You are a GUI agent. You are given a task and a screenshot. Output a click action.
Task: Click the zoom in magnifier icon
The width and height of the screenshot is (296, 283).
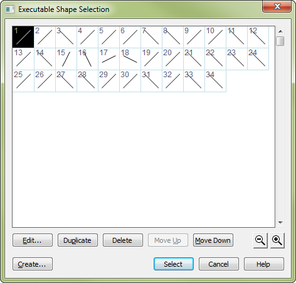[x=277, y=240]
